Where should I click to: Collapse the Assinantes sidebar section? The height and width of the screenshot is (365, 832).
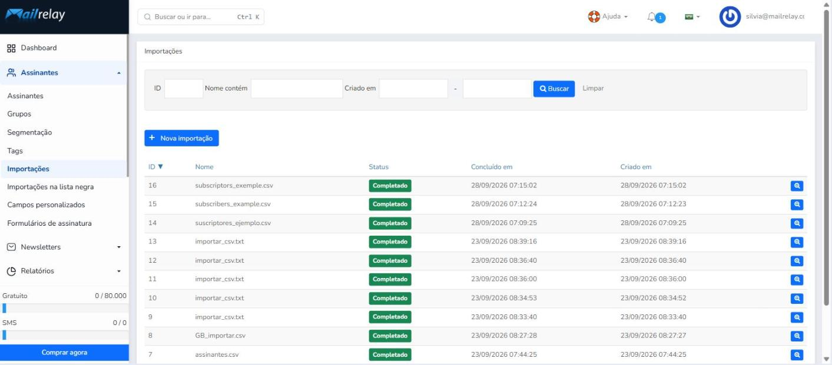pyautogui.click(x=64, y=73)
